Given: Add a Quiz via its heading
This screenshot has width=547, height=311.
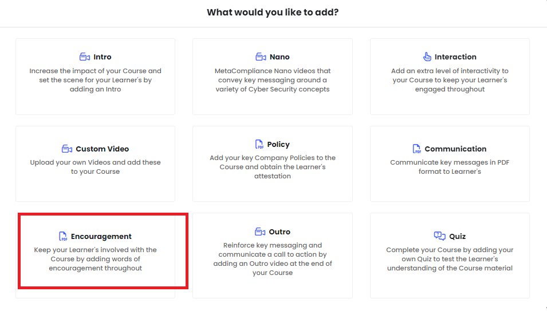Looking at the screenshot, I should (x=457, y=236).
